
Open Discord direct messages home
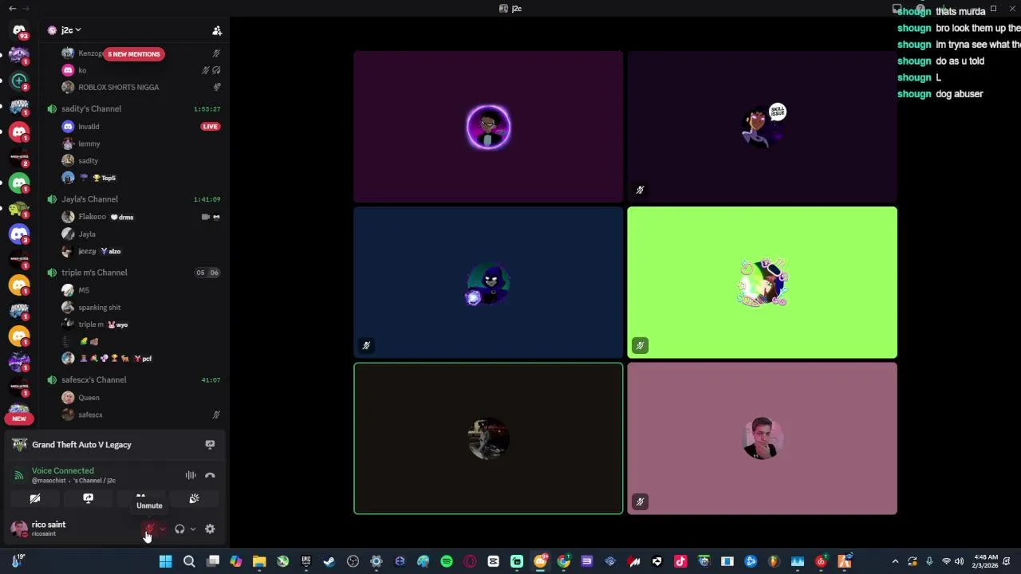click(x=19, y=30)
